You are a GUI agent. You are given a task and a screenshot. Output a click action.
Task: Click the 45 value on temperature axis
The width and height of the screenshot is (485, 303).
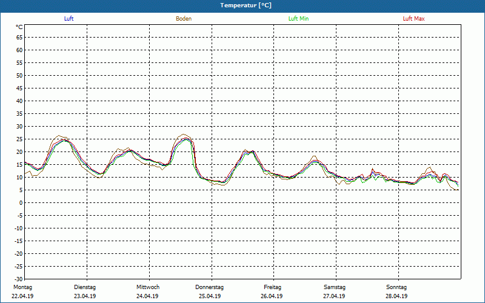tap(19, 88)
